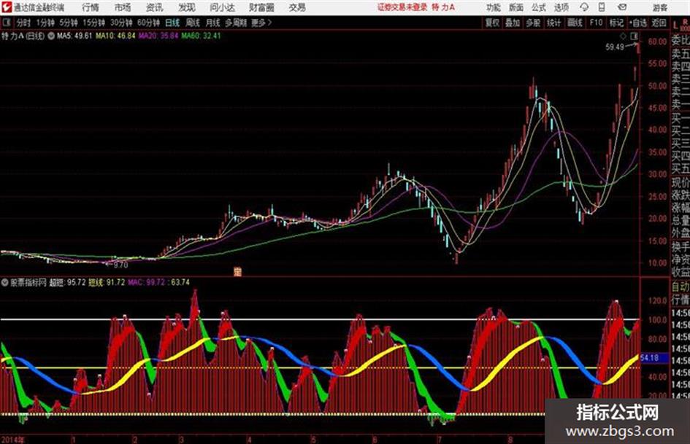Click the panel toggle icon left of 分时
The image size is (690, 444).
6,23
